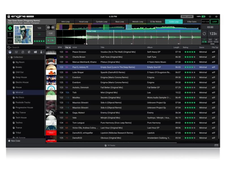Toggle the DUAL LAYER button
226x169 pixels.
[x=187, y=17]
